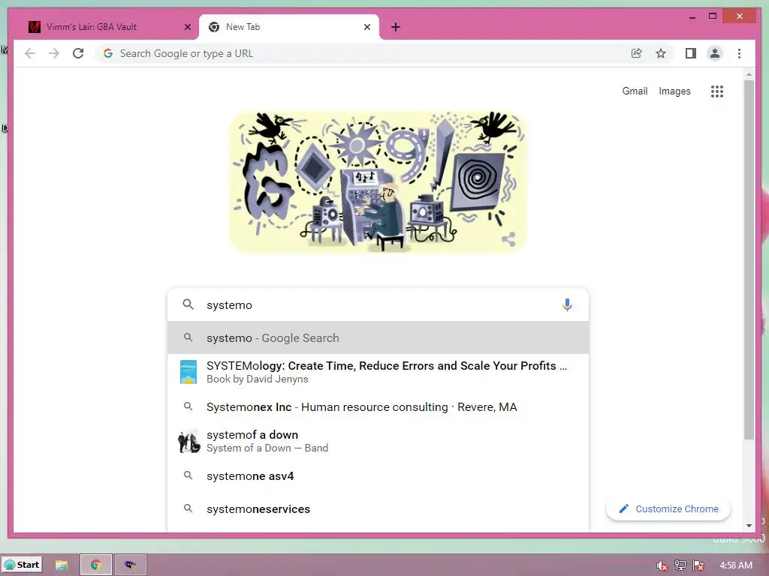Pick the 'systemone asv4' suggestion

(378, 476)
